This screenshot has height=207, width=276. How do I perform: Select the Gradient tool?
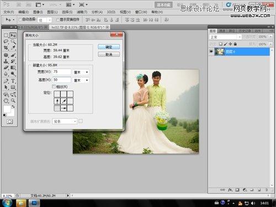pyautogui.click(x=13, y=67)
